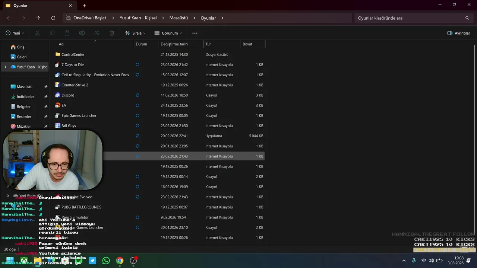Toggle the Ayrıntılar details pane

pyautogui.click(x=459, y=33)
